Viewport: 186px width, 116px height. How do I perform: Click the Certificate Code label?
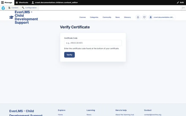click(x=71, y=38)
